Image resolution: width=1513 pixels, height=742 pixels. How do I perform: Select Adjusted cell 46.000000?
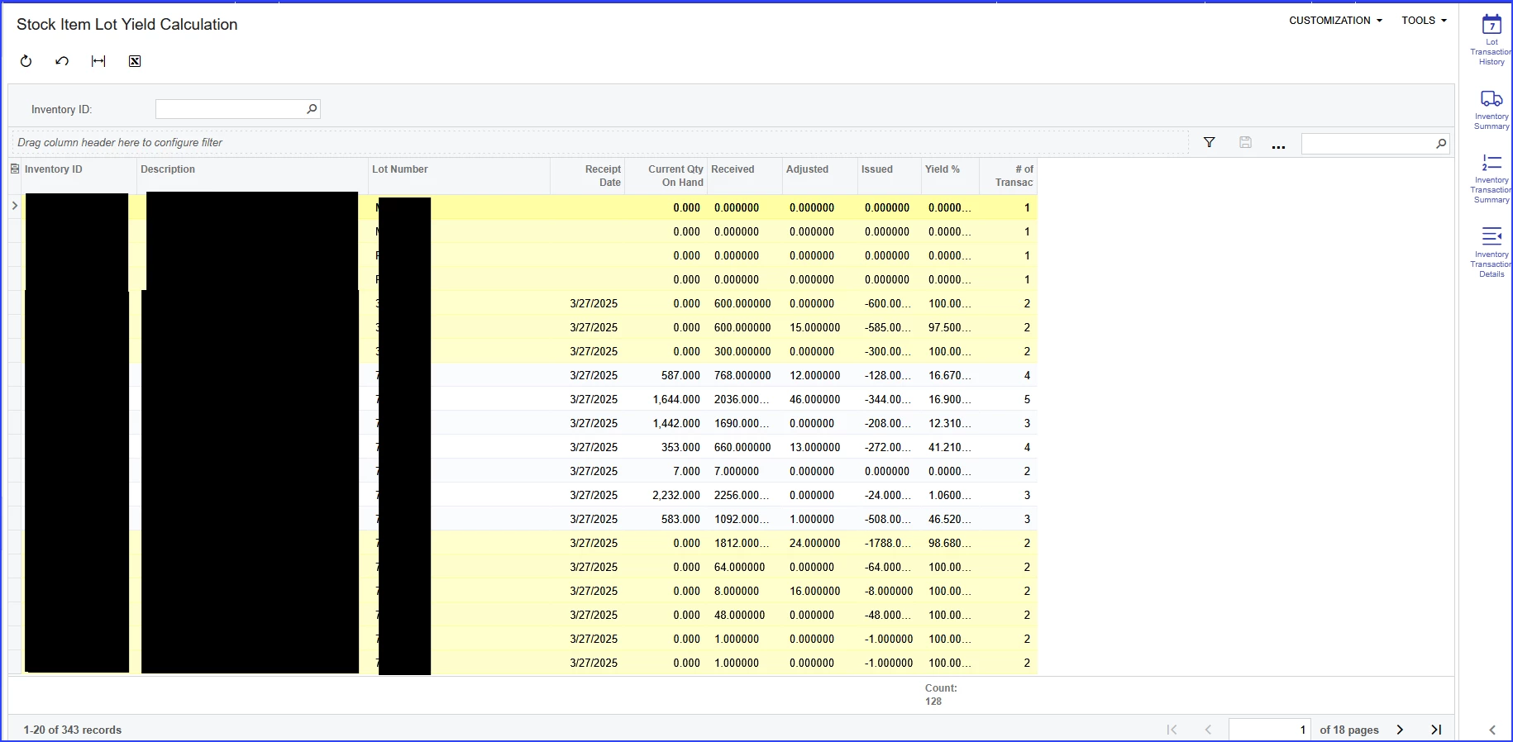820,399
